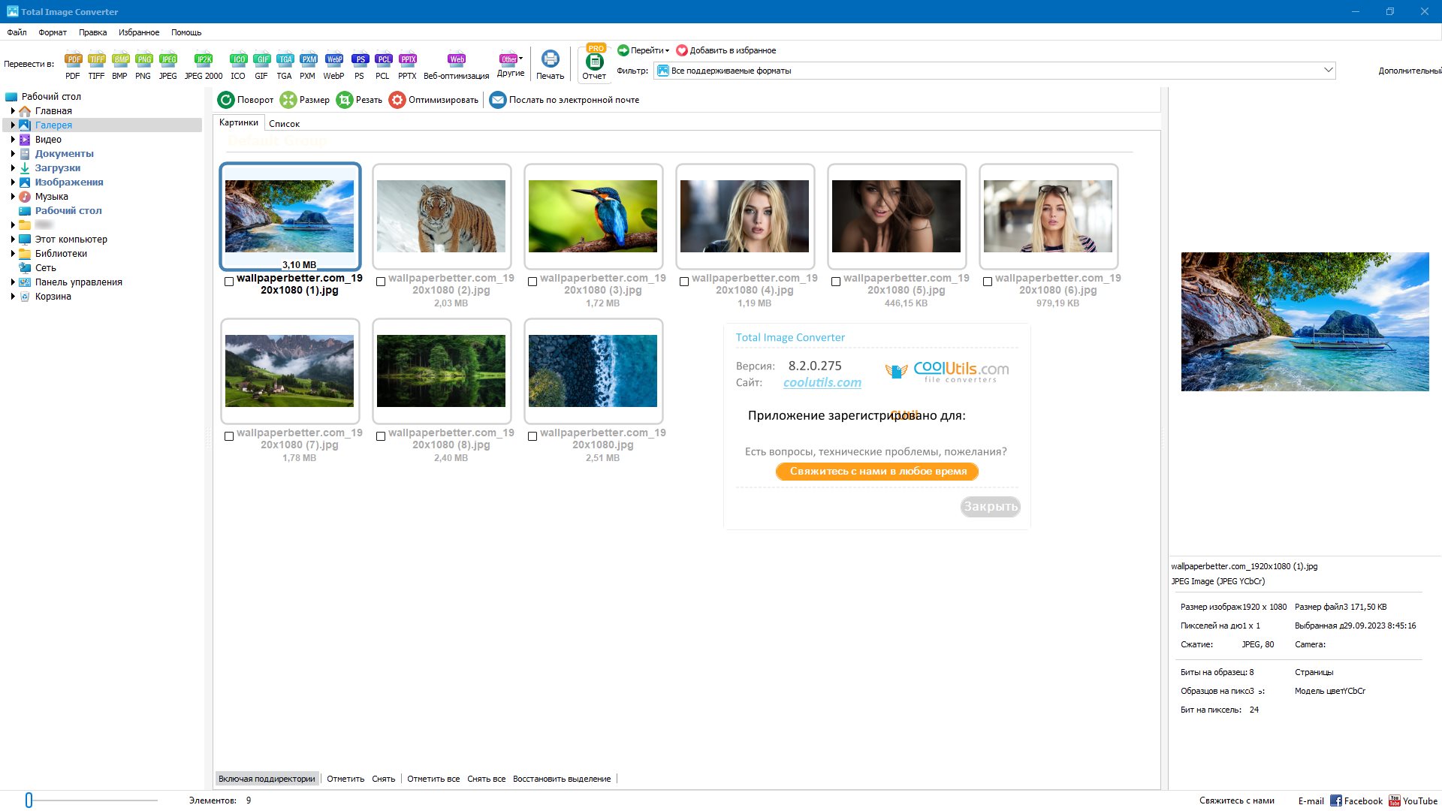1442x811 pixels.
Task: Open the Перейти dropdown
Action: pos(644,50)
